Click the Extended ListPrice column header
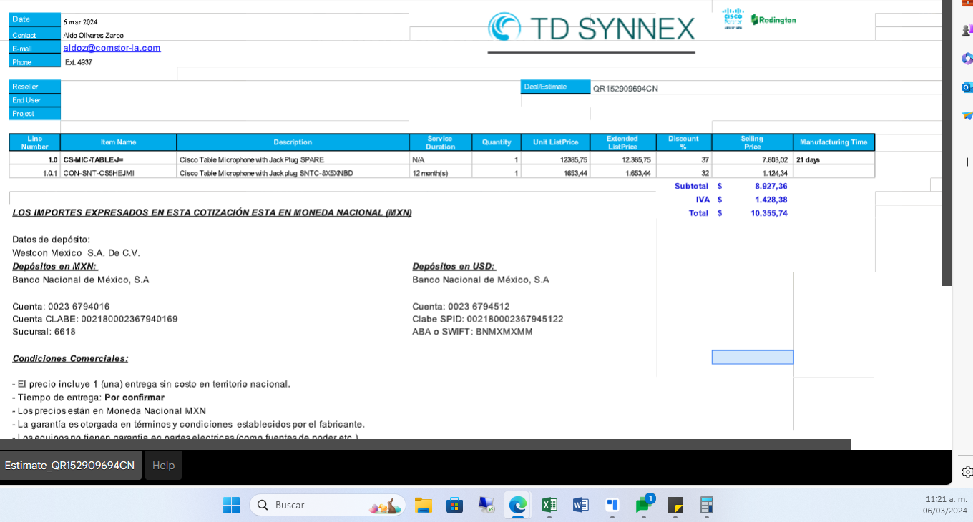Image resolution: width=973 pixels, height=522 pixels. [622, 142]
